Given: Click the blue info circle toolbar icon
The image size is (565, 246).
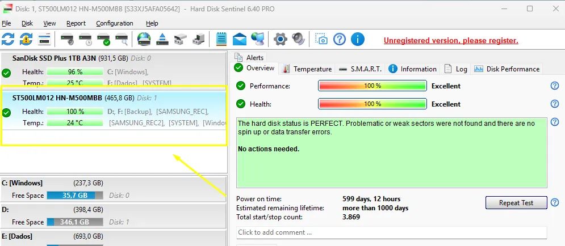Looking at the screenshot, I should coord(357,39).
